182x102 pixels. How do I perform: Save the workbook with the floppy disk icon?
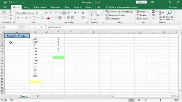click(x=5, y=2)
